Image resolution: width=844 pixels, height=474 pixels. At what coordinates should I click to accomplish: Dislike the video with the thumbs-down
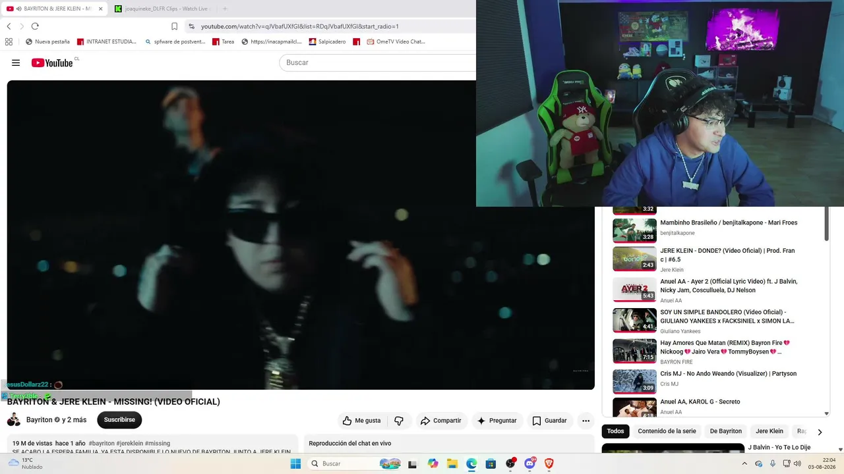399,421
